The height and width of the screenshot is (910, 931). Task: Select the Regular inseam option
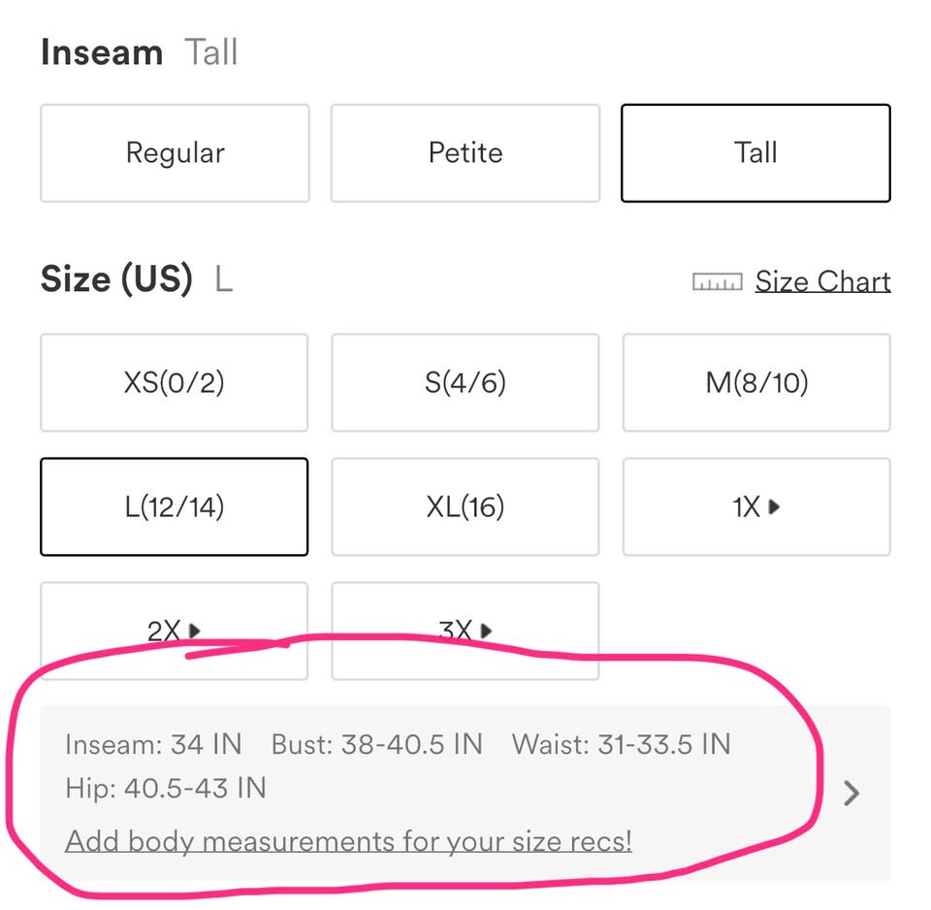175,153
